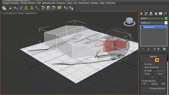Open the Create command panel tab
The height and width of the screenshot is (95, 169).
[x=142, y=14]
